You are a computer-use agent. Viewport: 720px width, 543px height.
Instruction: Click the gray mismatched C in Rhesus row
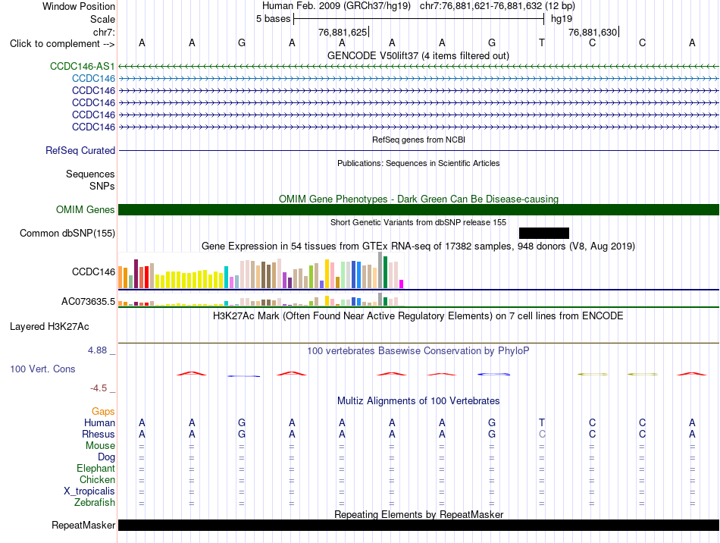[542, 434]
